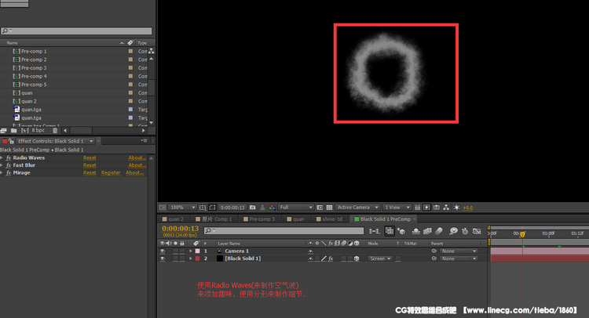
Task: Switch to the quan 2 timeline tab
Action: 174,219
